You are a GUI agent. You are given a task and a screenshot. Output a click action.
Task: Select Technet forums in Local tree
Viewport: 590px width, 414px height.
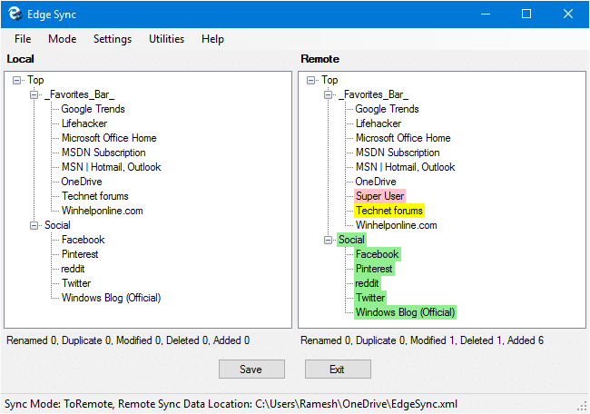coord(94,196)
